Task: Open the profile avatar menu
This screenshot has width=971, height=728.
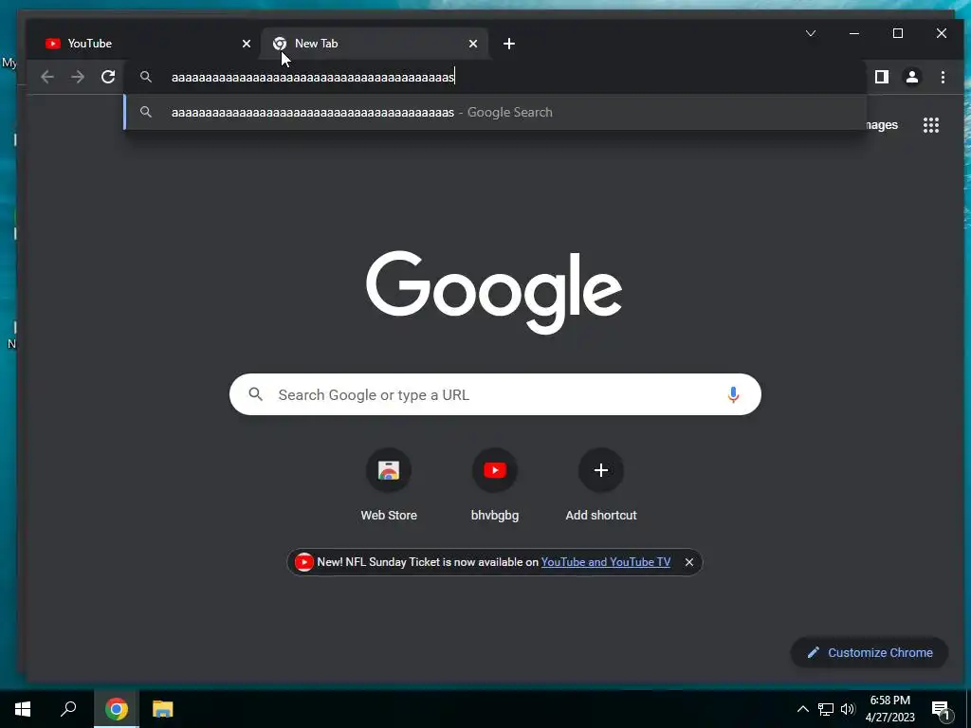Action: [912, 77]
